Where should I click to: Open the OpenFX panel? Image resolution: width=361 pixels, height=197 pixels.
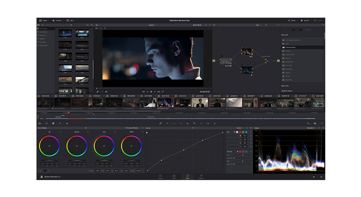coord(305,21)
